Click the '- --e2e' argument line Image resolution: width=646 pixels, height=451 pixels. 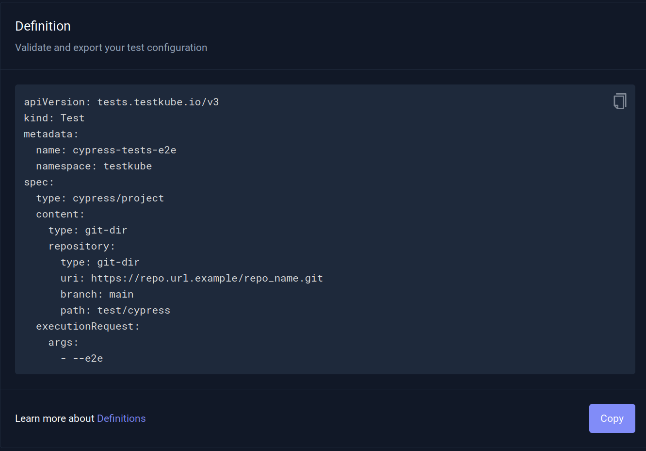tap(82, 358)
